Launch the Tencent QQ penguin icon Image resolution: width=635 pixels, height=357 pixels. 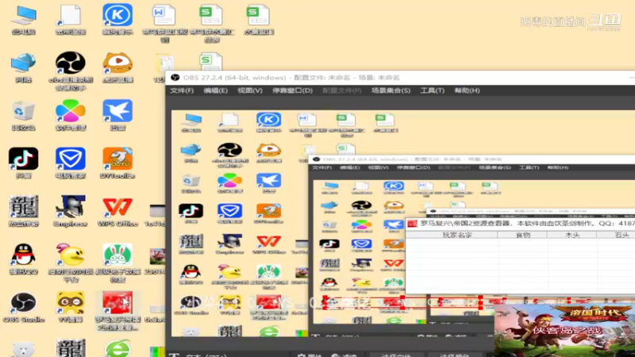pos(24,259)
